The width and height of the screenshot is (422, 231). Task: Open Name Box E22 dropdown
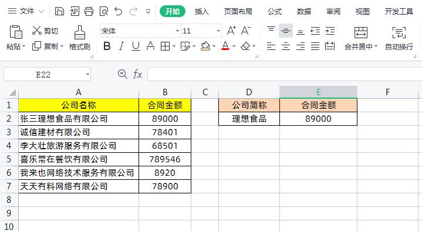[x=87, y=75]
